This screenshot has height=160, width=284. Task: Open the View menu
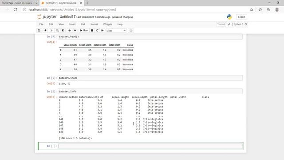[61, 24]
